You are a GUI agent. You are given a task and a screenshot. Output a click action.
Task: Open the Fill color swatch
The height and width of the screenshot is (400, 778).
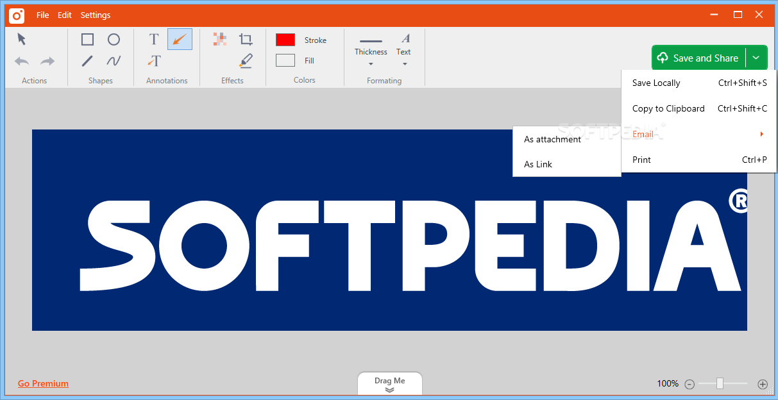(285, 60)
